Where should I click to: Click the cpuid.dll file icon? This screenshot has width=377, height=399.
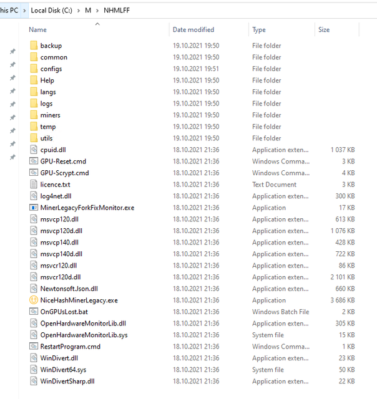point(34,150)
